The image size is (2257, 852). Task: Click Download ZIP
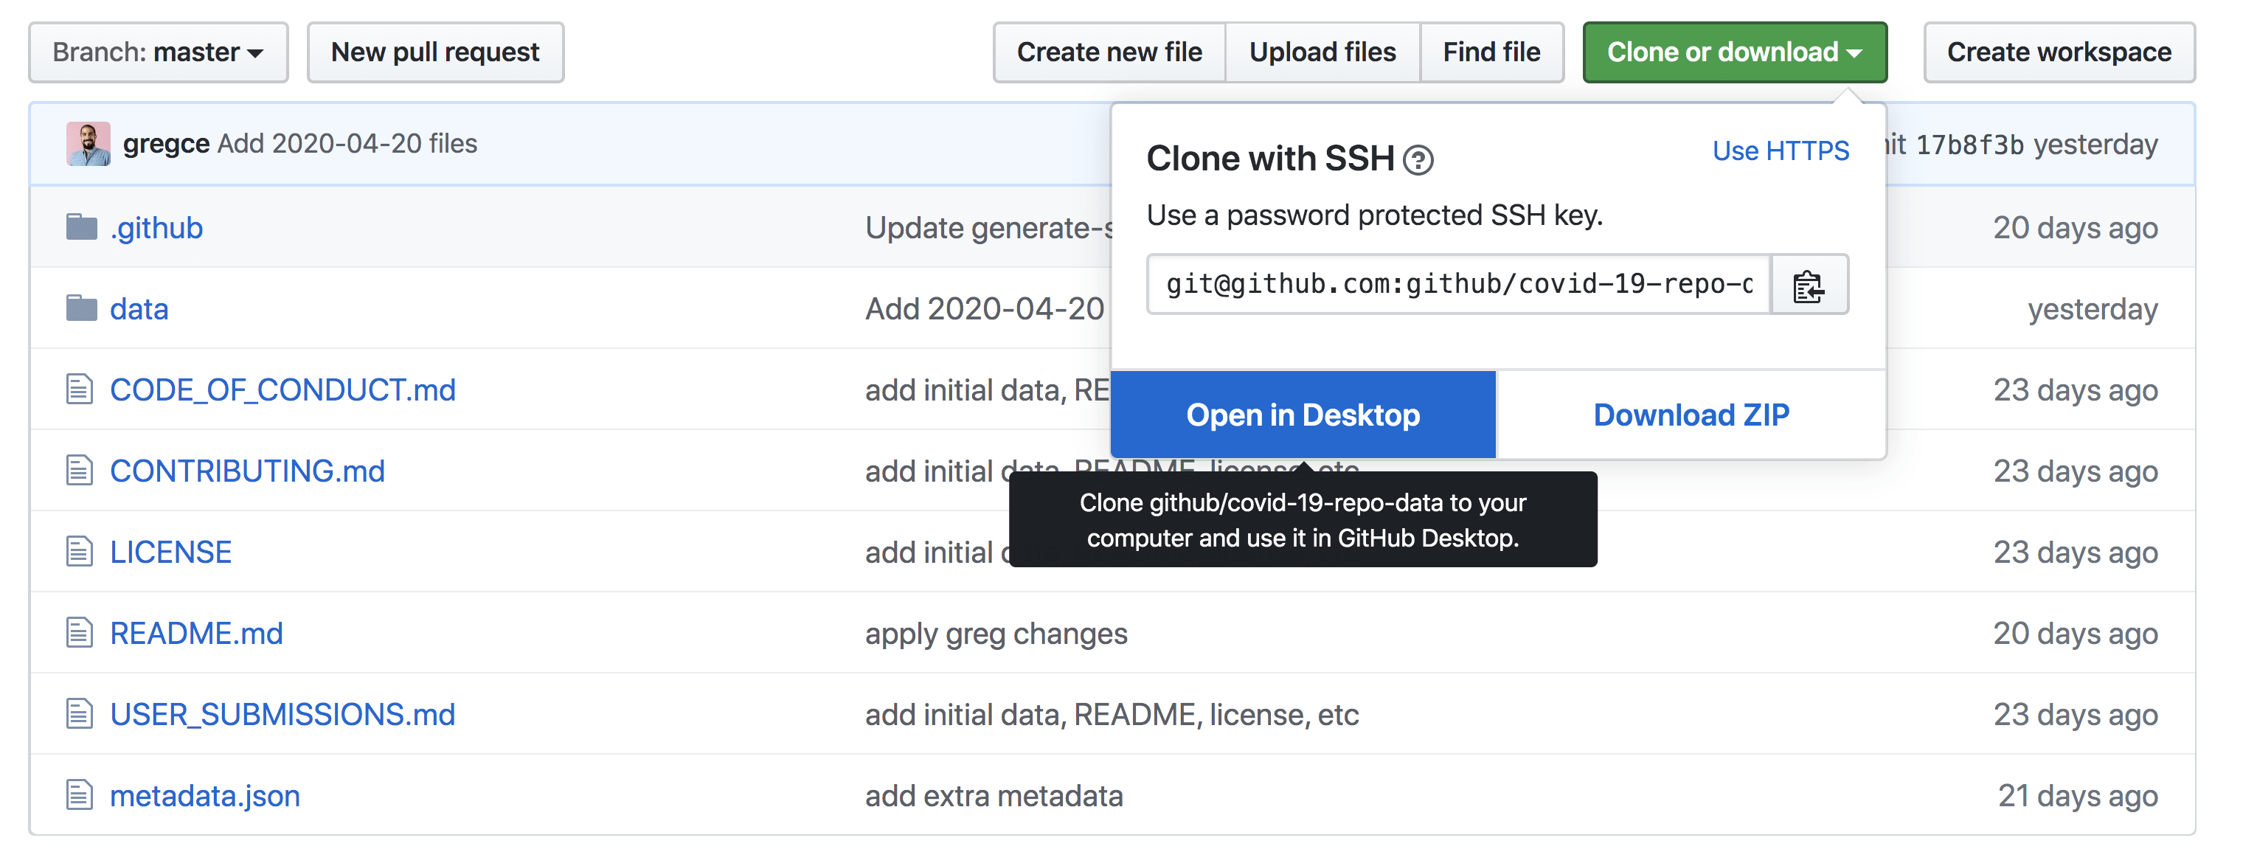click(x=1690, y=415)
